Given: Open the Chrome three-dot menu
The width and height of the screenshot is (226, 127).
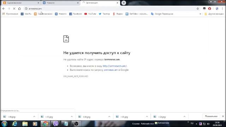Looking at the screenshot, I should coord(222,8).
